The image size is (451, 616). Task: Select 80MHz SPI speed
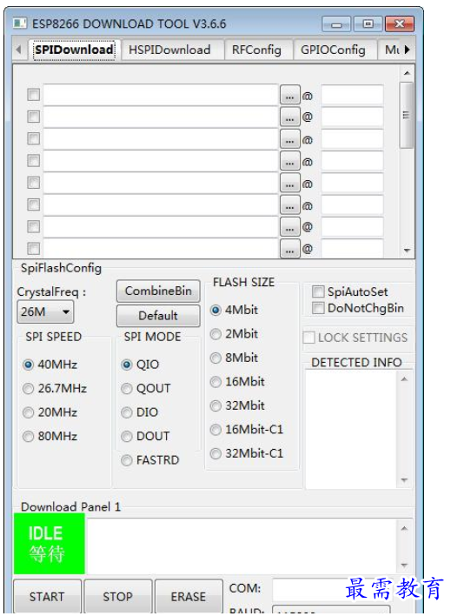[50, 437]
